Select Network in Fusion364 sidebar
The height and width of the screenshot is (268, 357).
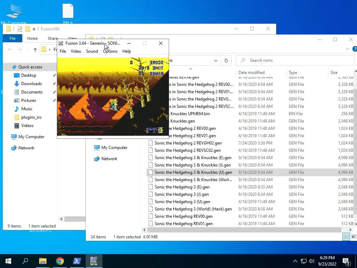coord(26,148)
